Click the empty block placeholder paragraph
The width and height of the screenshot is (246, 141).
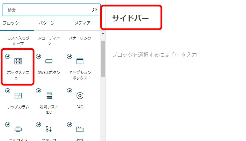point(154,55)
